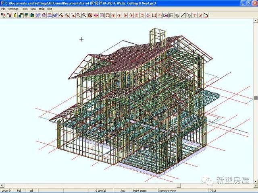258x193 pixels.
Task: Click the diagonal line tool icon
Action: tap(183, 15)
